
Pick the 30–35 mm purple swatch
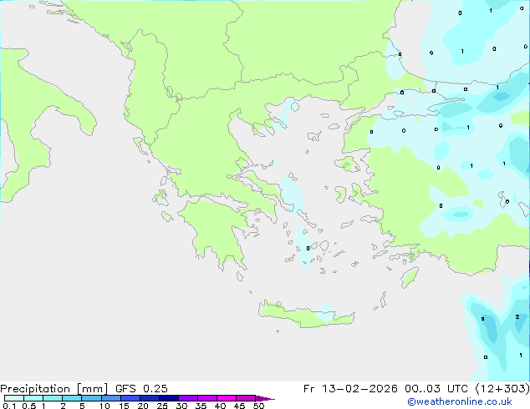188,398
